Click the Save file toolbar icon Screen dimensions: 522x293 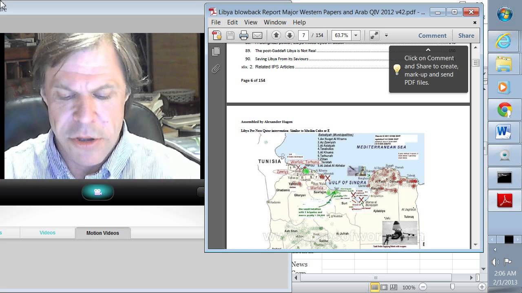(x=230, y=35)
